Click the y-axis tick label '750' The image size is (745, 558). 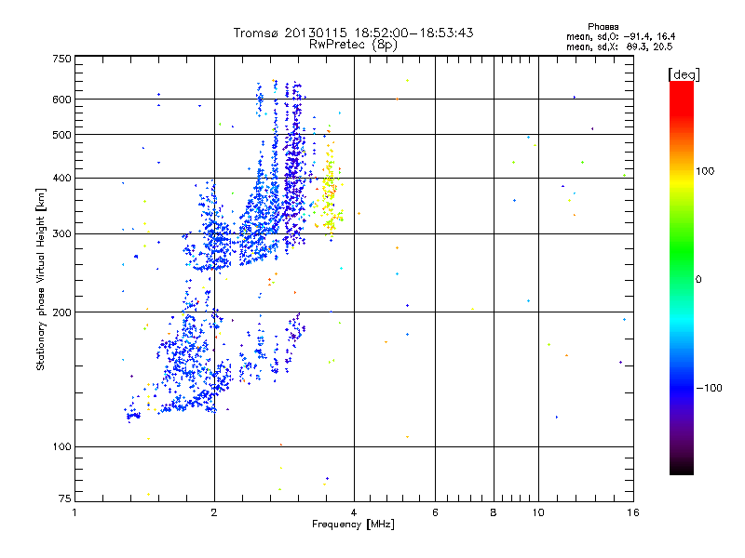(62, 59)
